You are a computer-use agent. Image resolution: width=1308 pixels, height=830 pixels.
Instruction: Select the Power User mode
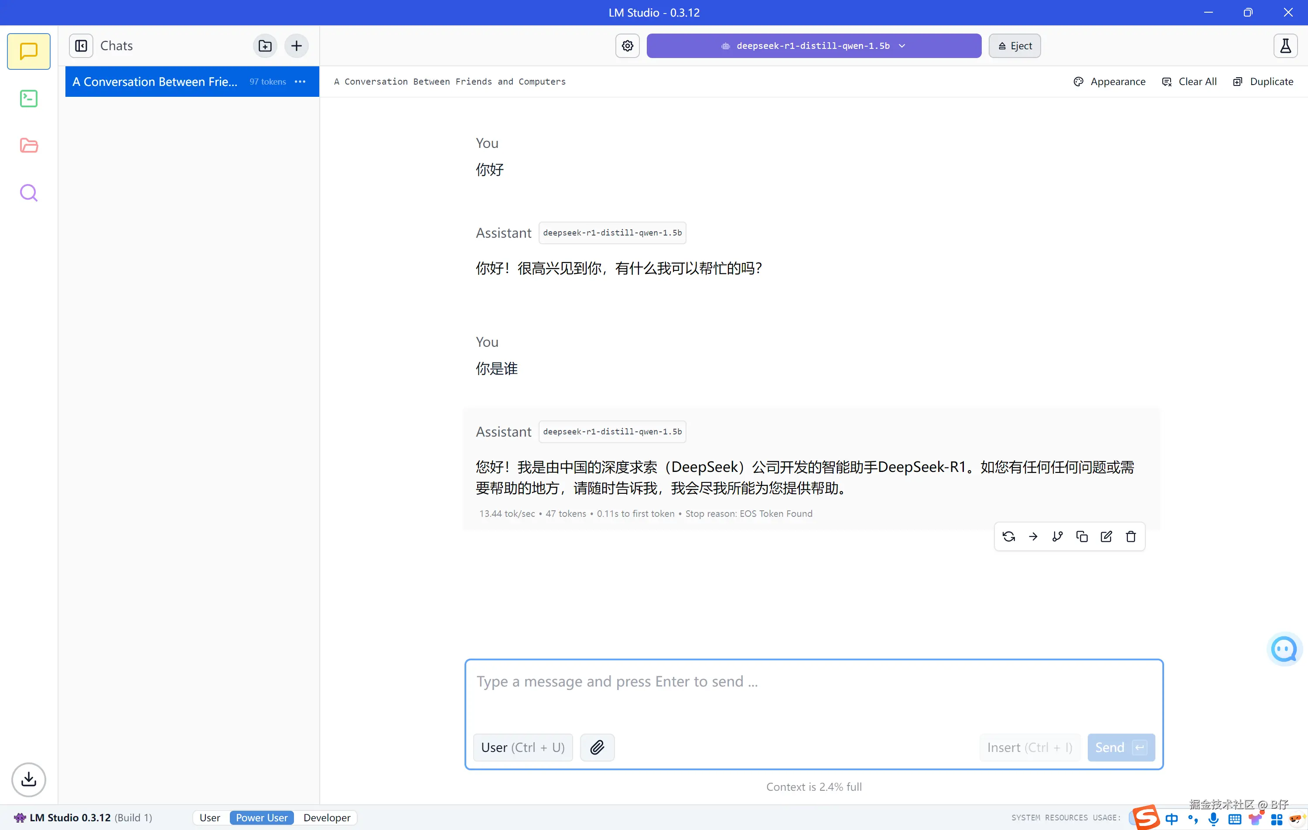pos(261,817)
